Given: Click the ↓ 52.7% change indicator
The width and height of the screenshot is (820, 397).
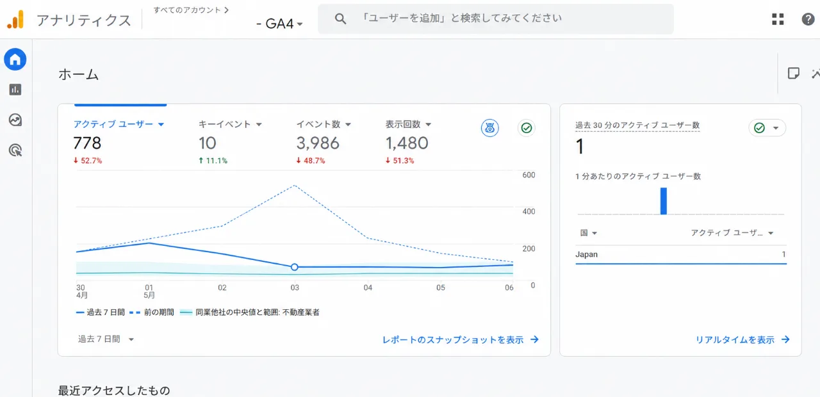Looking at the screenshot, I should pos(88,161).
